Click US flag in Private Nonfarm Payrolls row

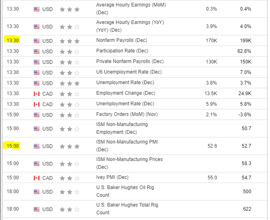(x=36, y=62)
